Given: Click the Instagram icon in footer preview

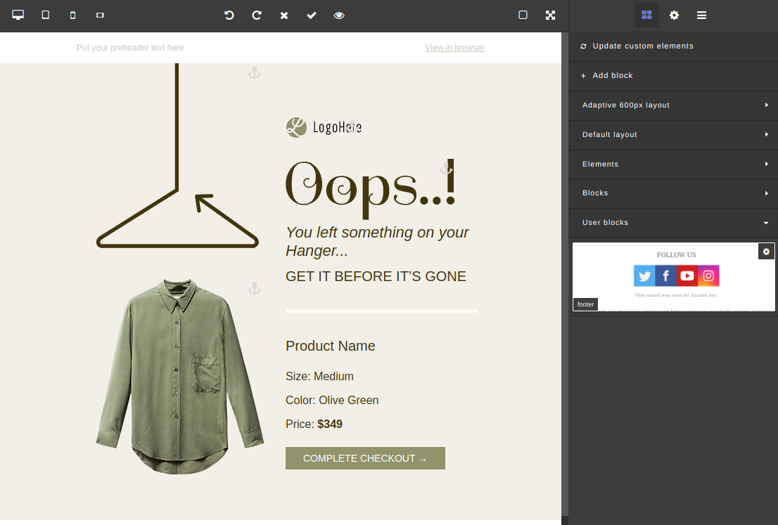Looking at the screenshot, I should [708, 276].
